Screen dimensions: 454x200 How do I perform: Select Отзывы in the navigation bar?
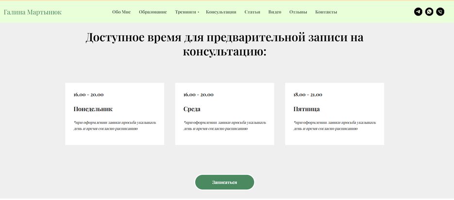pos(298,12)
